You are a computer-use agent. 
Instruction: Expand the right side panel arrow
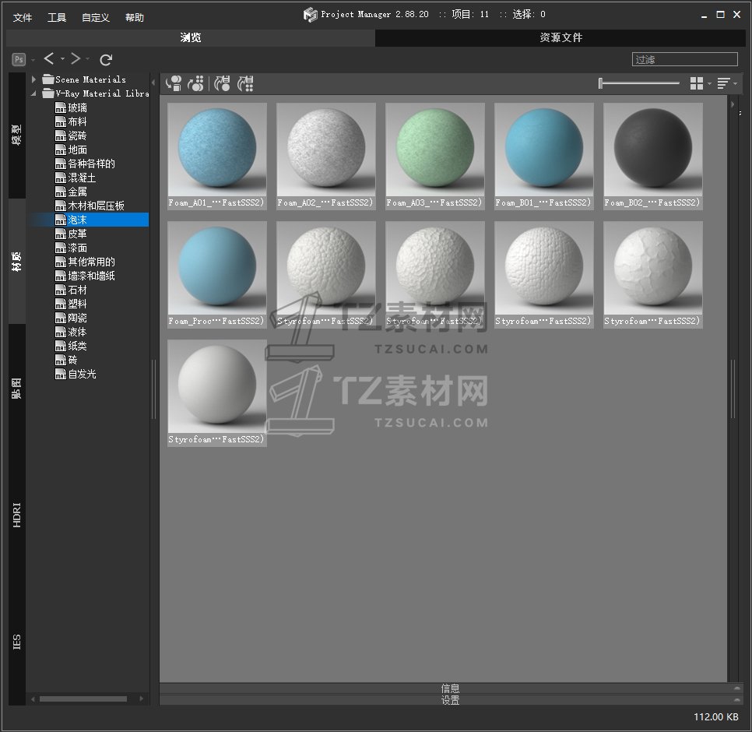pyautogui.click(x=732, y=104)
